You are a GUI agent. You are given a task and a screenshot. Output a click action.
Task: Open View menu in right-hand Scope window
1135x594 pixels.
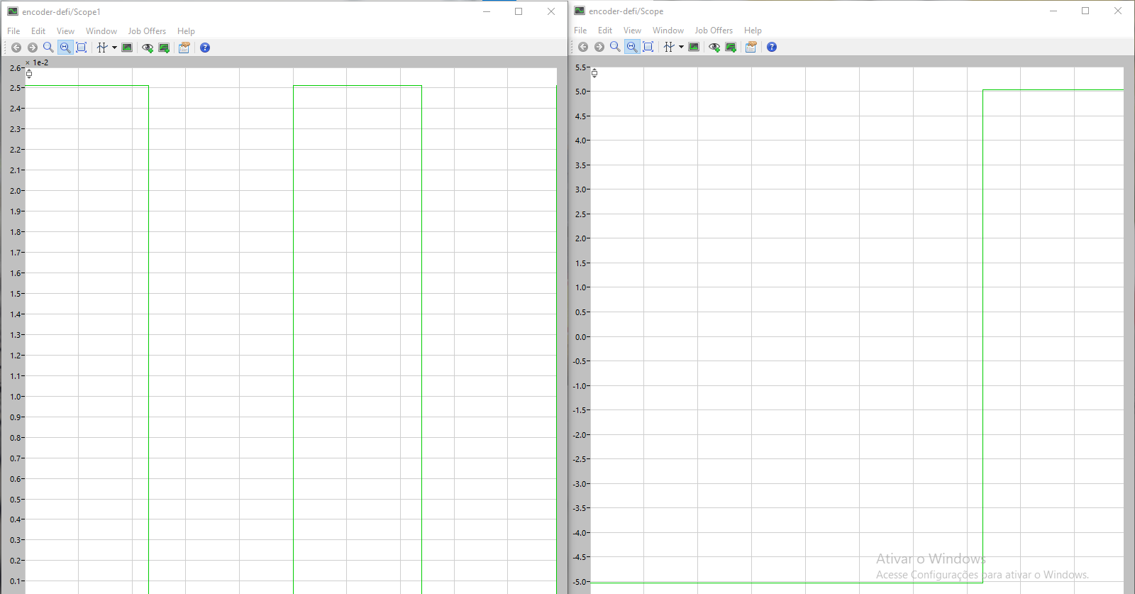[632, 31]
